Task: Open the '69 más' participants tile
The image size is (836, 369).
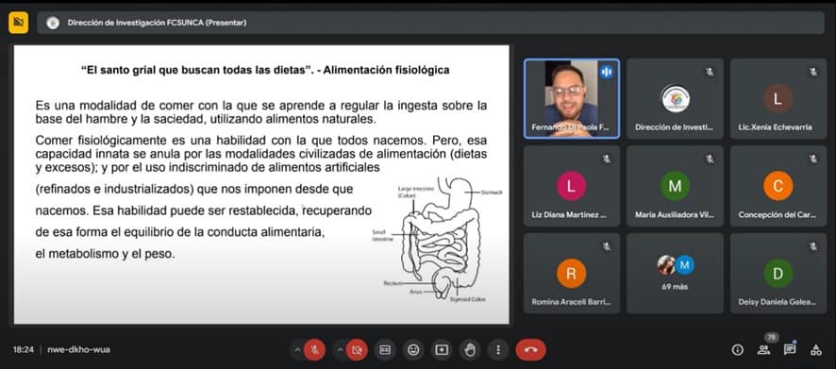Action: [x=675, y=273]
